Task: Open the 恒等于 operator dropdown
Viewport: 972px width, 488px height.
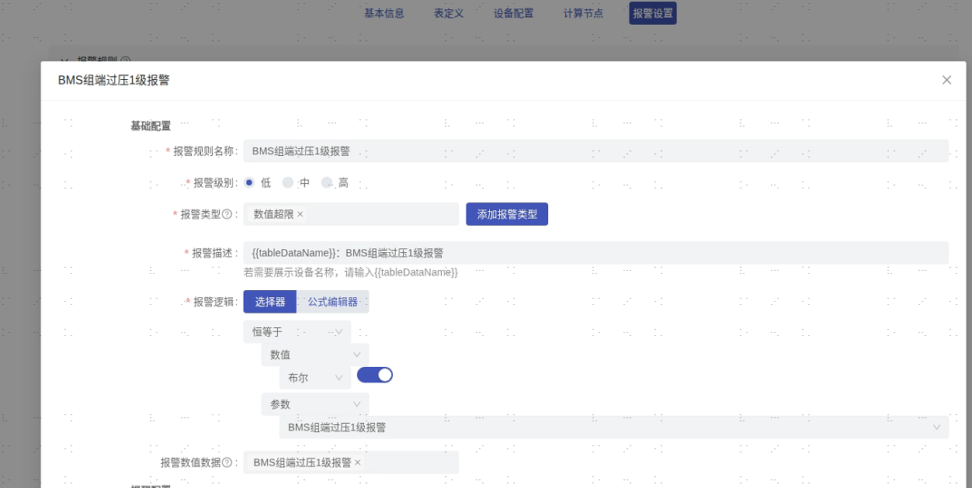Action: tap(297, 332)
